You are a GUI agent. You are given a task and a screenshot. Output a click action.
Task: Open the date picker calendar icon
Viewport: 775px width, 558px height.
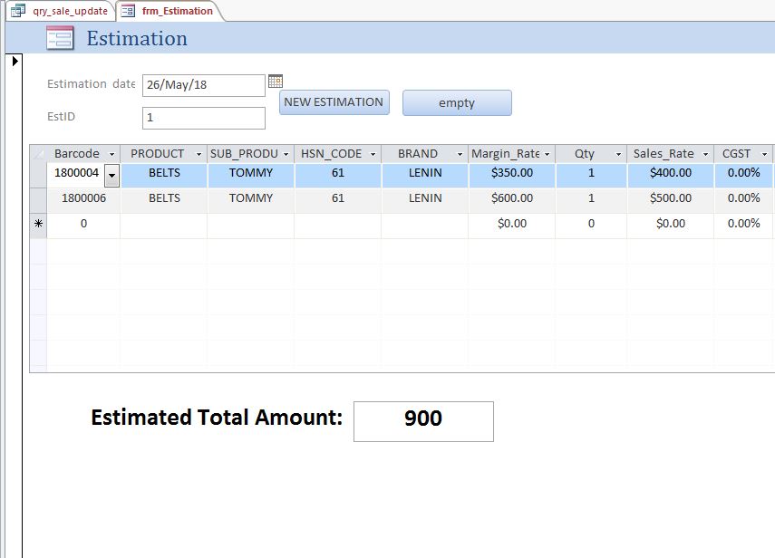276,81
